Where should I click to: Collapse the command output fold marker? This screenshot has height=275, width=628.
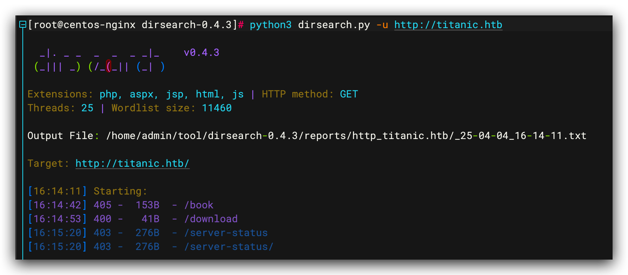pyautogui.click(x=23, y=25)
